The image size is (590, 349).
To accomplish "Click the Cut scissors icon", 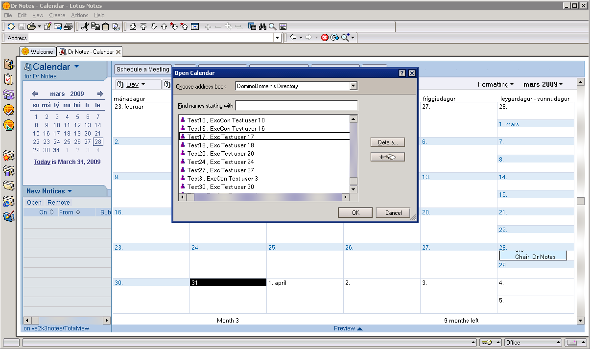I will pos(85,26).
